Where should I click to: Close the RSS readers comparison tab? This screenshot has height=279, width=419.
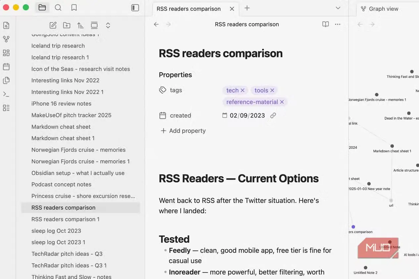point(232,9)
